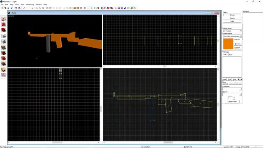Image resolution: width=263 pixels, height=148 pixels.
Task: Click the Redo toolbar icon
Action: point(28,8)
